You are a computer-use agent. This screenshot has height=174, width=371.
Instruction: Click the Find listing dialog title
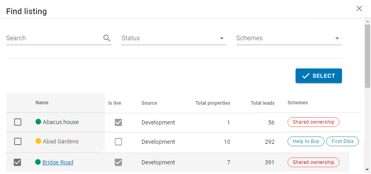coord(26,11)
